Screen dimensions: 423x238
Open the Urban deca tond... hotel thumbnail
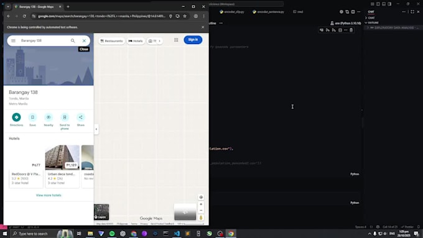62,157
